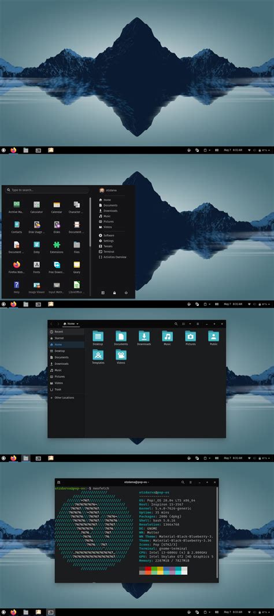
Task: Launch Free Download Manager
Action: click(57, 267)
